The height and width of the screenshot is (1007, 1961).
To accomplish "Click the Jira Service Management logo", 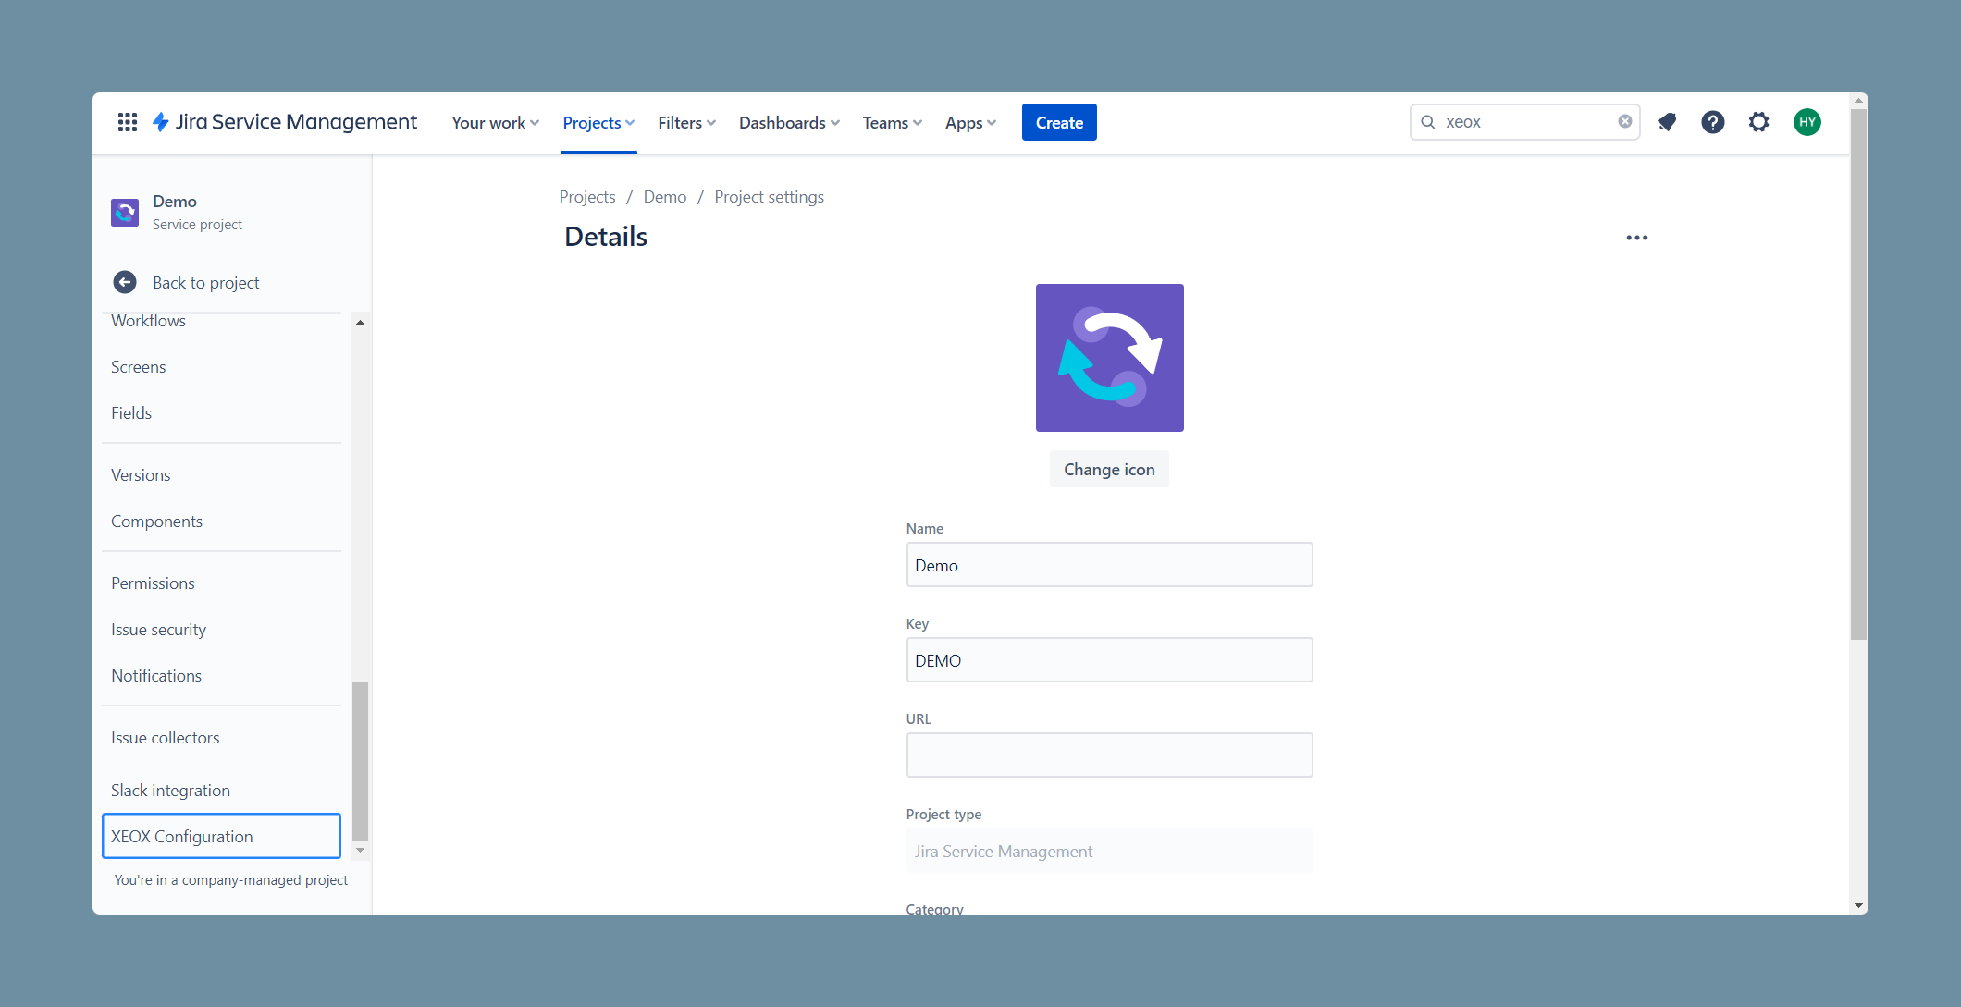I will click(285, 122).
